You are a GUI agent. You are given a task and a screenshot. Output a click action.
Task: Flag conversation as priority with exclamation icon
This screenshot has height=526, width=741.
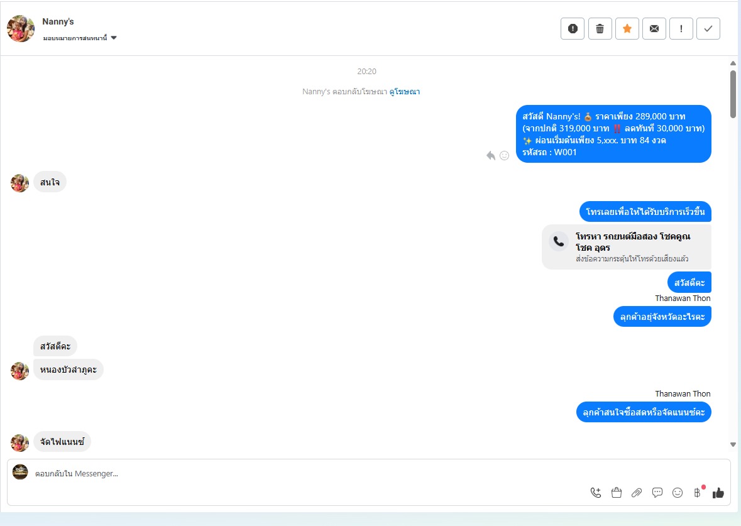pos(681,29)
